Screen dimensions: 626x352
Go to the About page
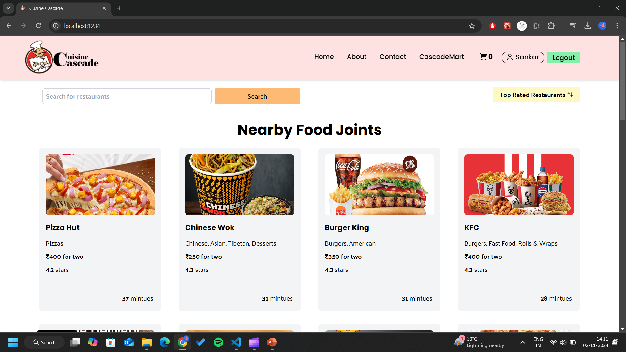click(x=356, y=57)
